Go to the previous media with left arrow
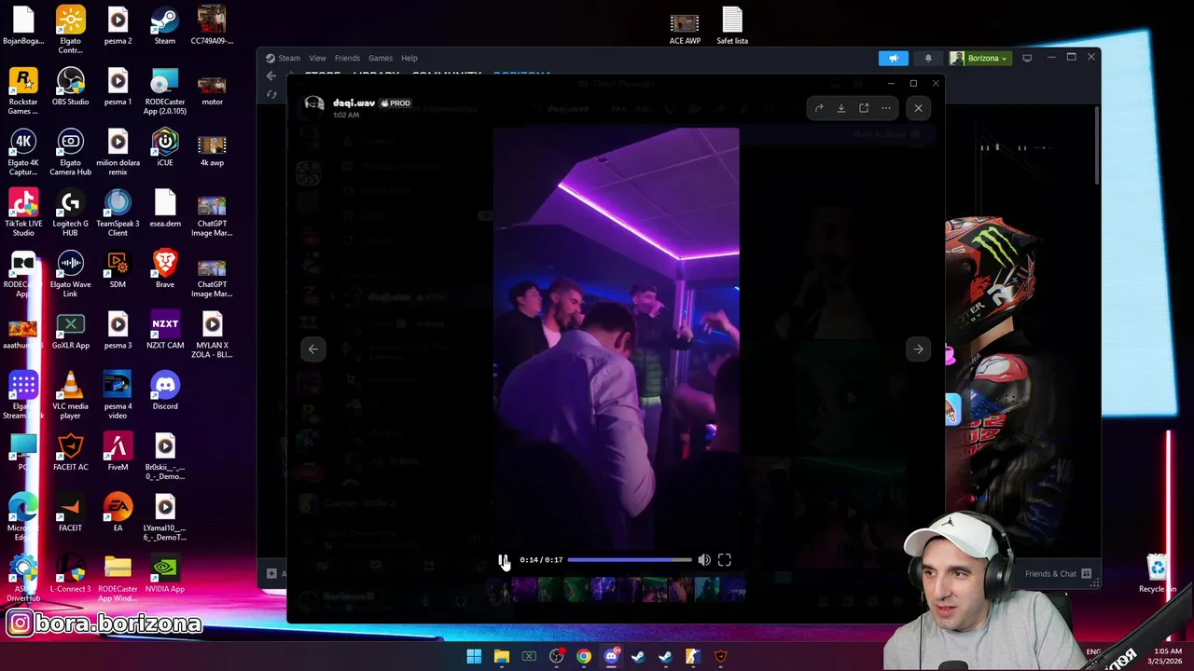Image resolution: width=1194 pixels, height=671 pixels. 313,349
